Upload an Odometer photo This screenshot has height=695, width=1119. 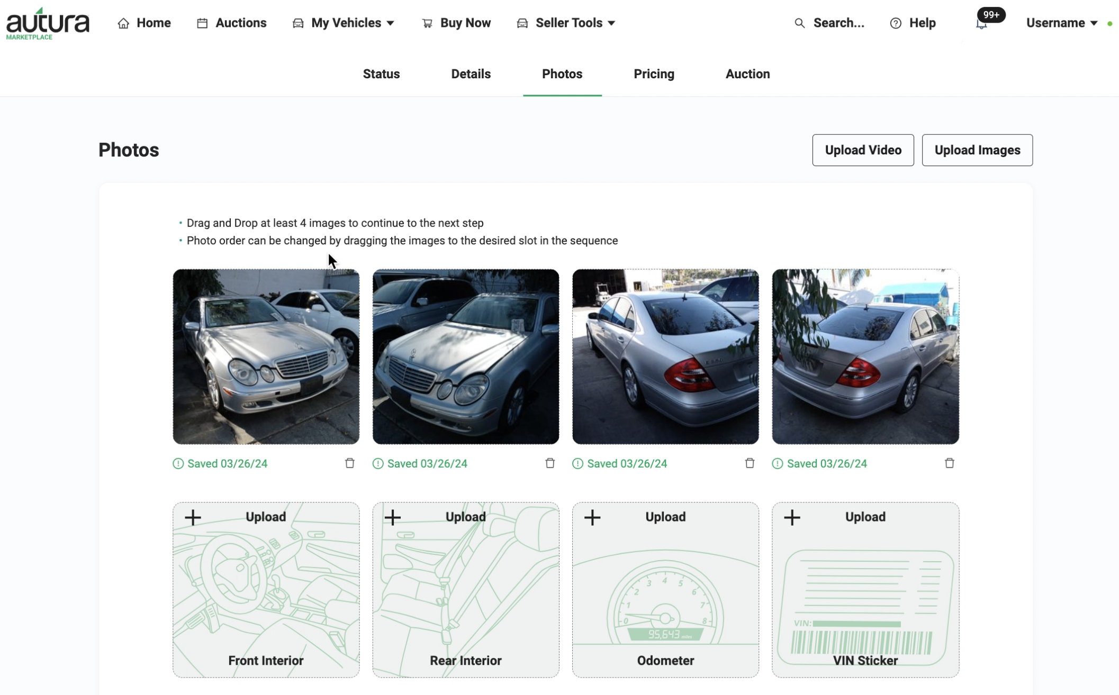[x=665, y=590]
